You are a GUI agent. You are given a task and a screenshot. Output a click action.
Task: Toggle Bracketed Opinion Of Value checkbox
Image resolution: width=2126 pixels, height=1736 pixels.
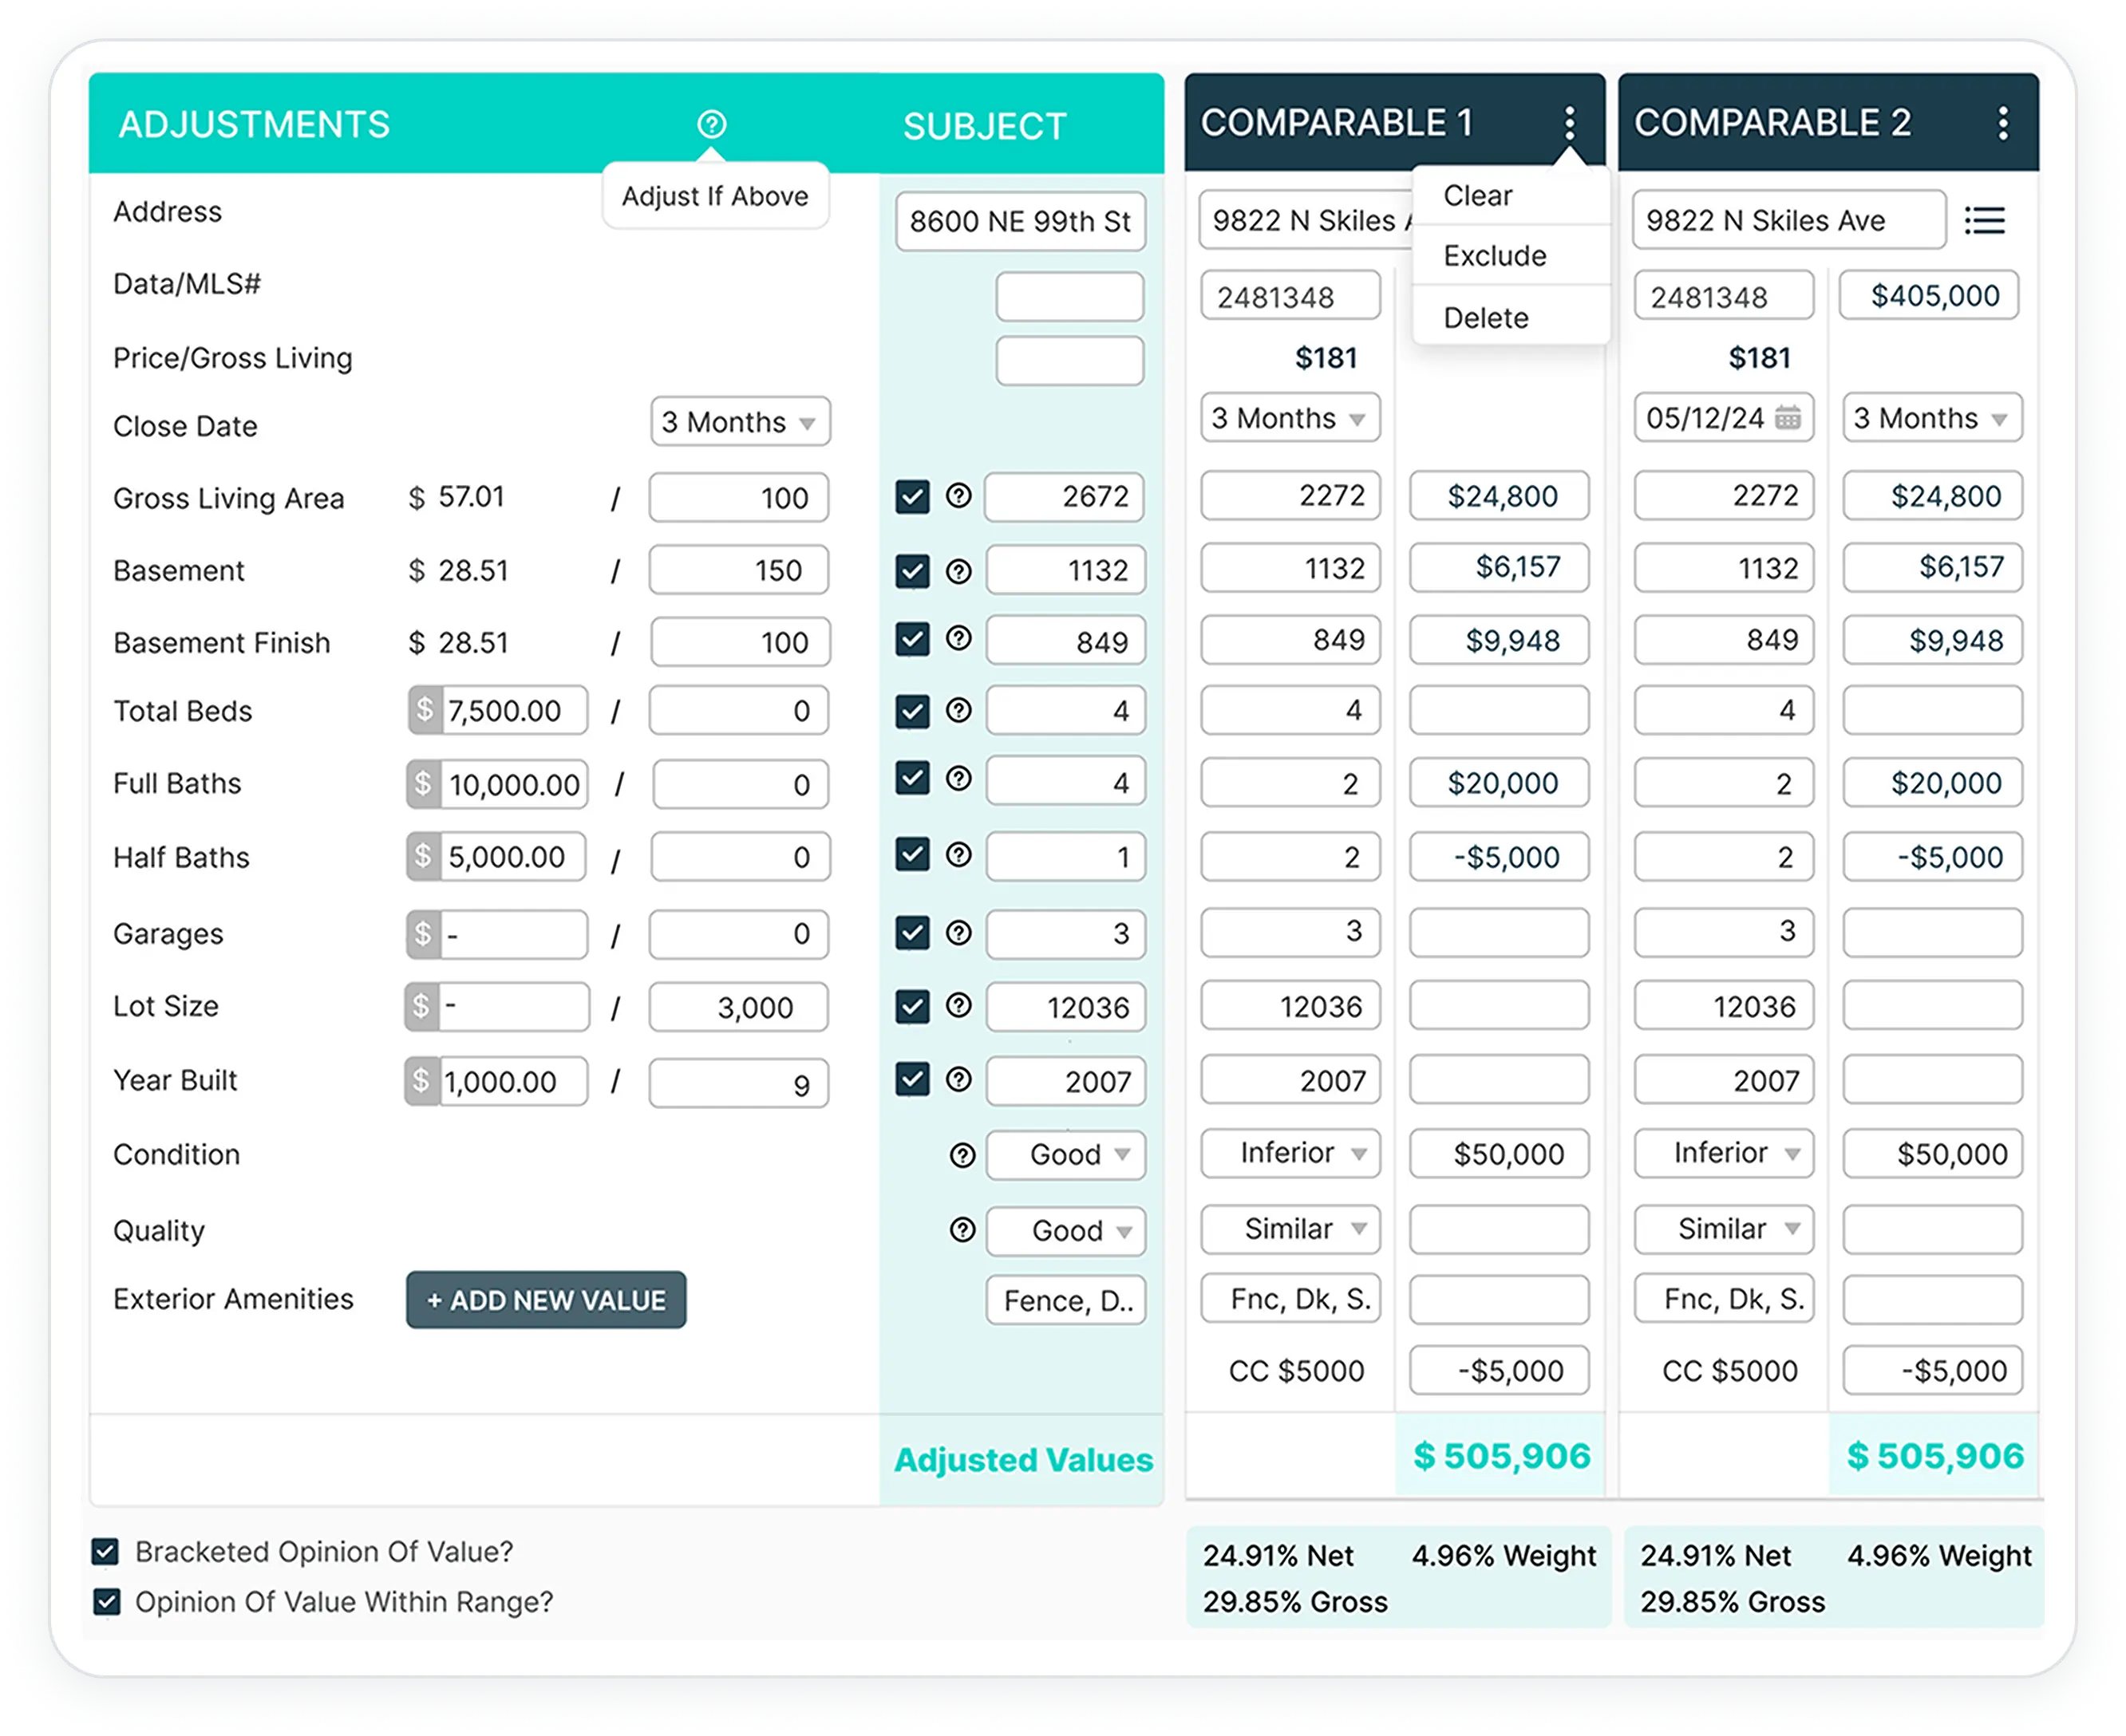pyautogui.click(x=106, y=1552)
